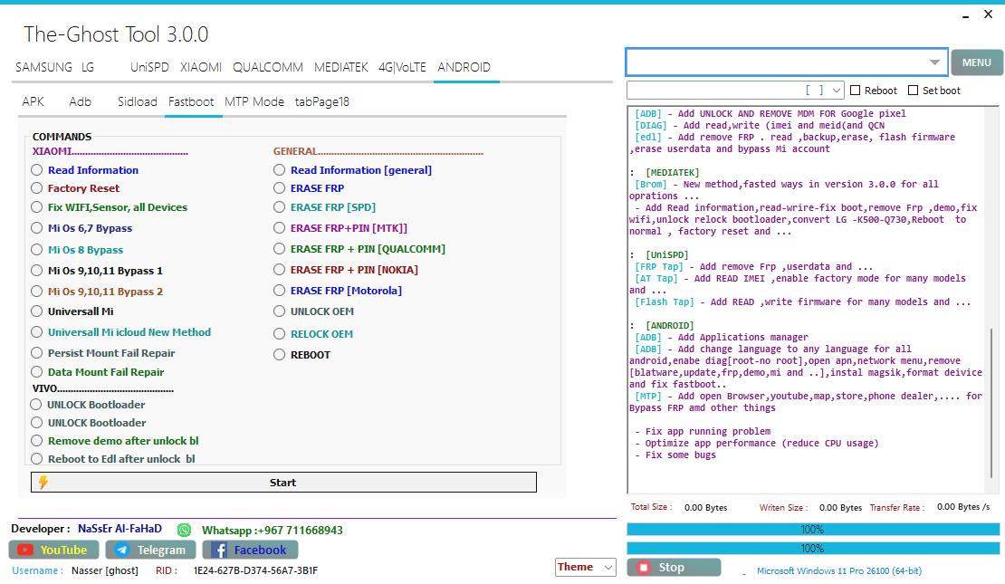Select the ERASE FRP [QUALCOMM] option
1005x584 pixels.
click(x=279, y=249)
